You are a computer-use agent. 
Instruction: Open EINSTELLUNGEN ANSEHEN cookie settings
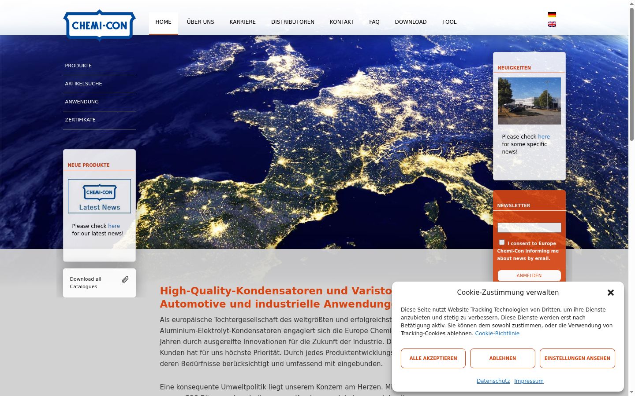coord(577,358)
